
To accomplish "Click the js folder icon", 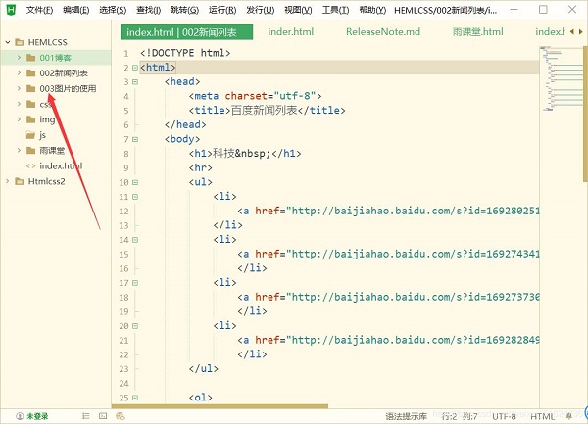I will [30, 134].
